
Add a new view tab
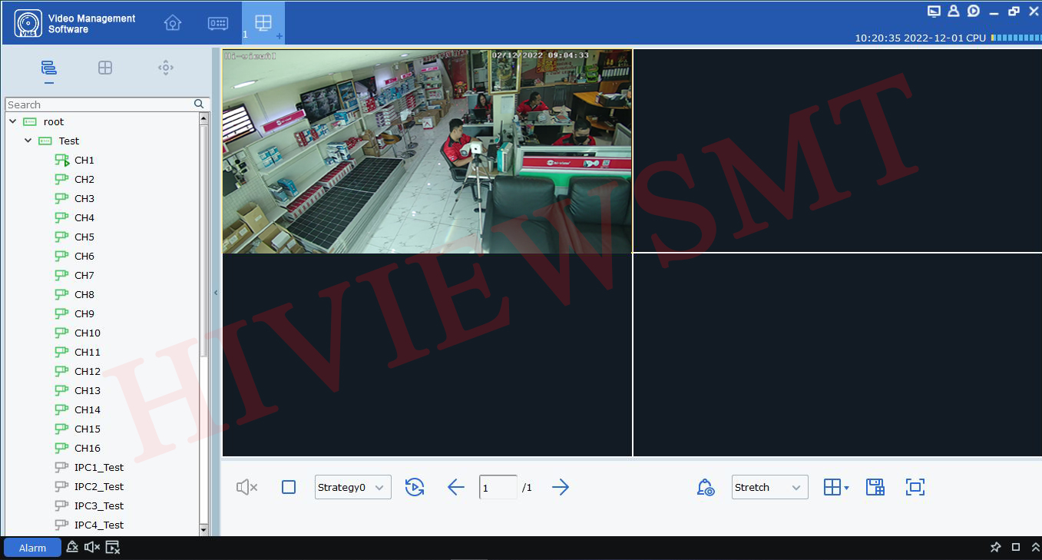tap(279, 36)
